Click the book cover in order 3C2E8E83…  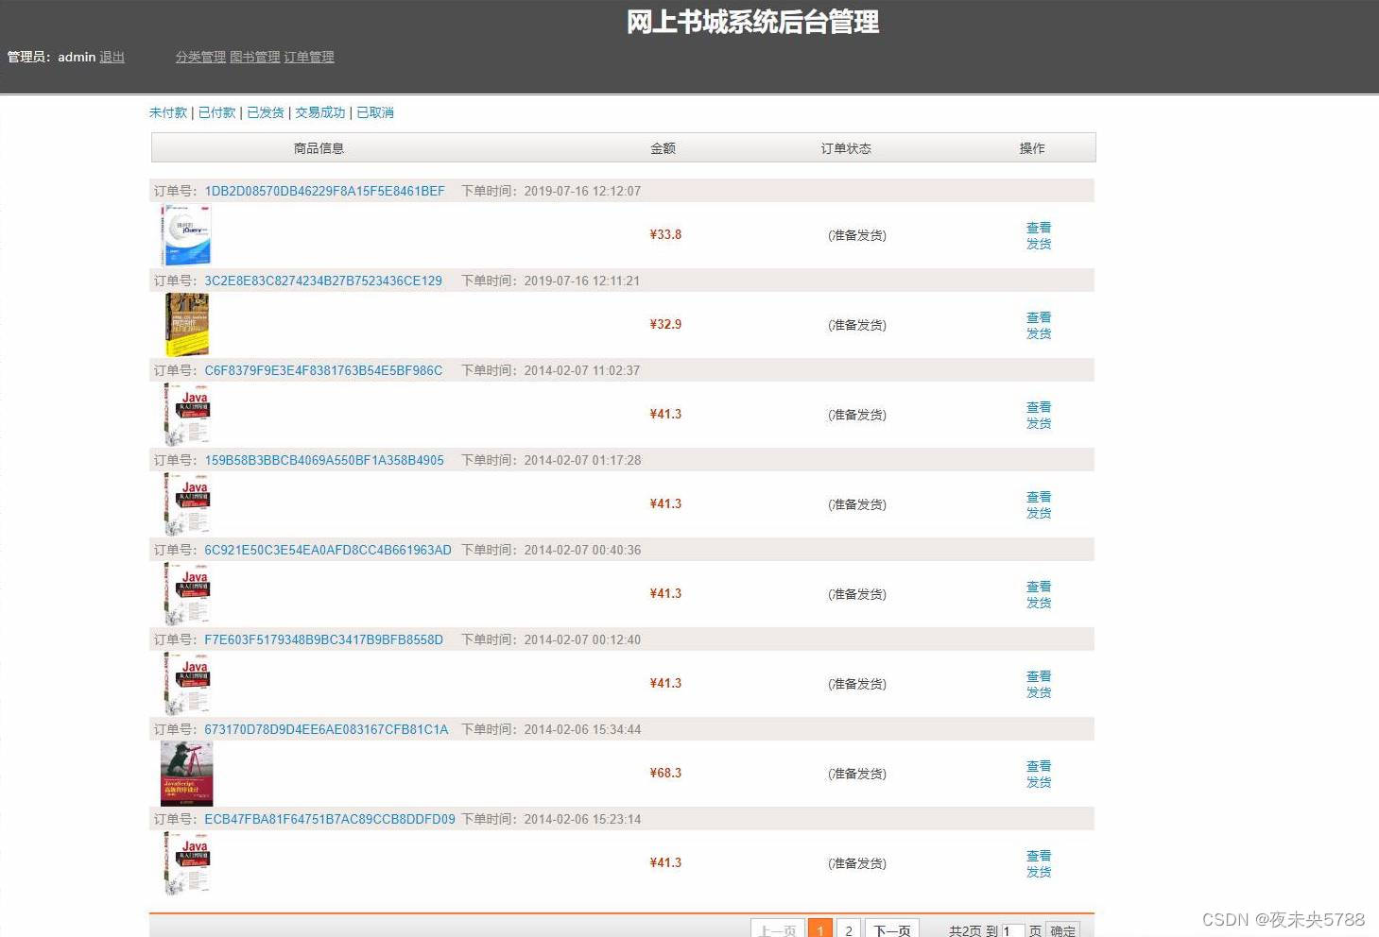pos(186,324)
